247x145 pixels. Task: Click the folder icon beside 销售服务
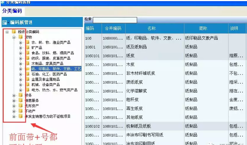[x=21, y=101]
